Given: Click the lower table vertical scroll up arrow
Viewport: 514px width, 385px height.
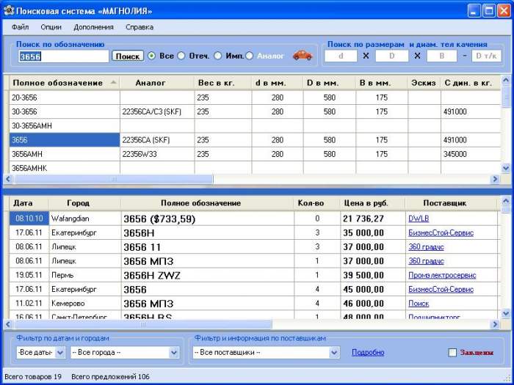Looking at the screenshot, I should pos(506,200).
